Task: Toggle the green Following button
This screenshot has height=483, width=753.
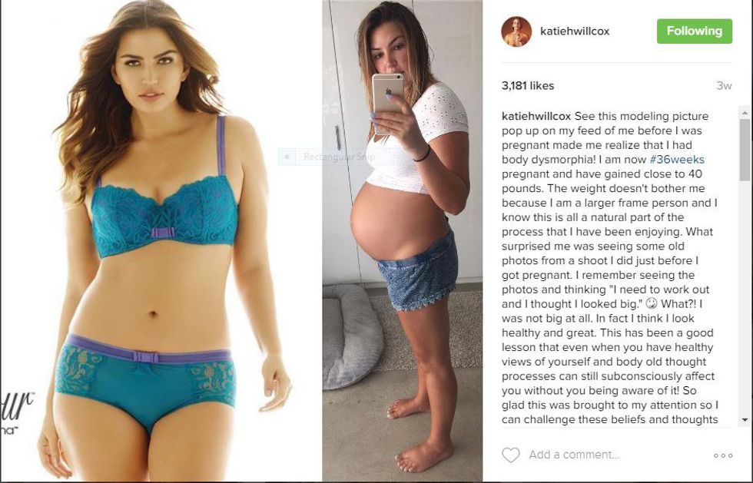Action: pyautogui.click(x=695, y=31)
